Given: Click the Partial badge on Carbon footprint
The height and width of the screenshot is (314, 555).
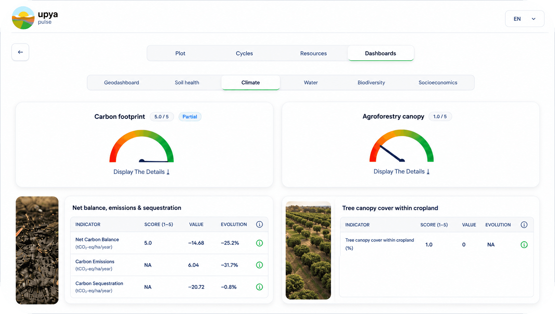Looking at the screenshot, I should (190, 117).
